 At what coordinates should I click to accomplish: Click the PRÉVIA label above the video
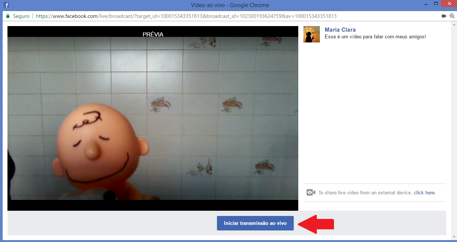coord(153,34)
